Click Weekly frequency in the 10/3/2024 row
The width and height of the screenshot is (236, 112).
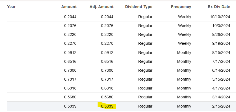click(185, 26)
